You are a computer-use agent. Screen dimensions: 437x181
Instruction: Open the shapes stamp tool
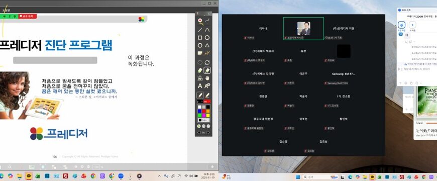coord(200,78)
